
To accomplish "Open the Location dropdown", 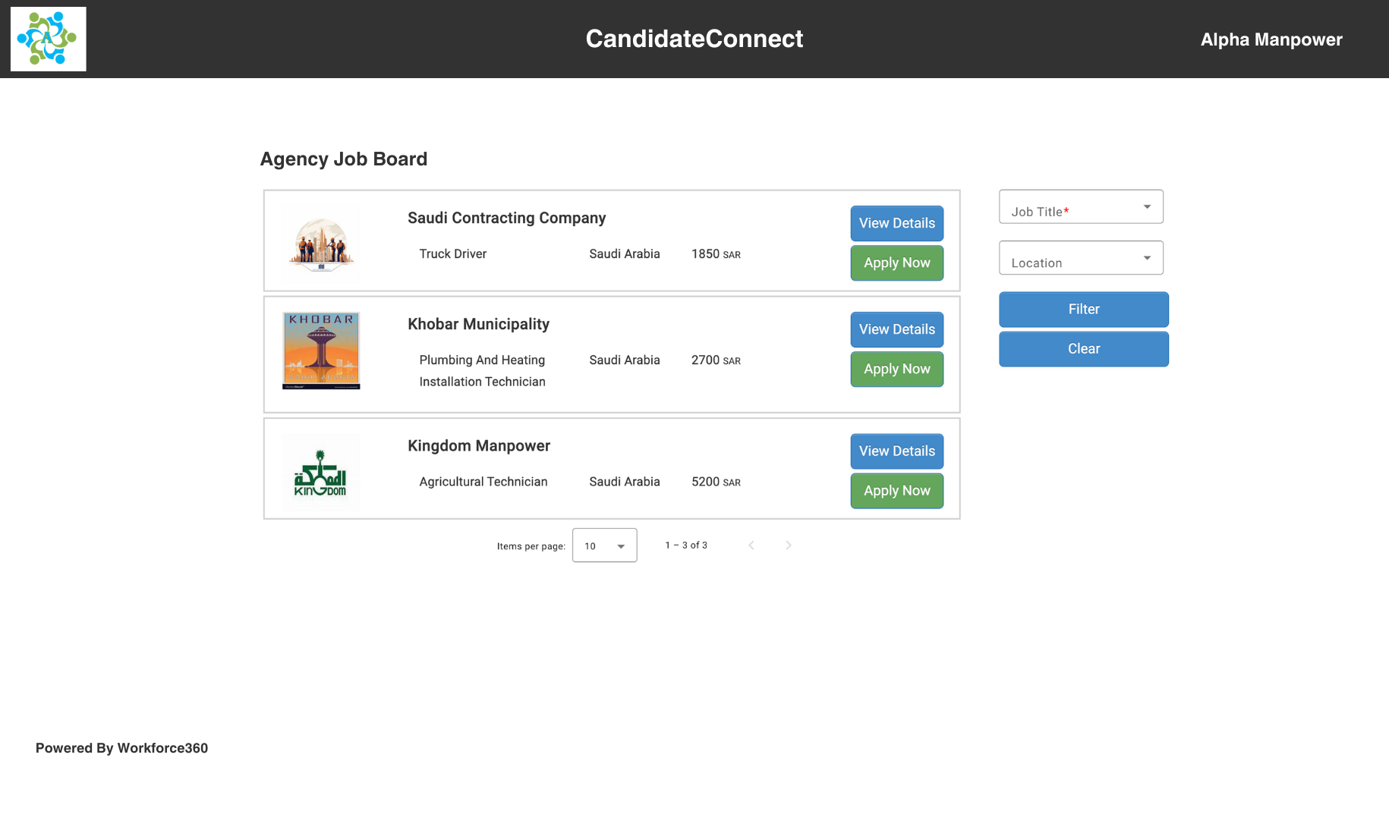I will [1080, 258].
